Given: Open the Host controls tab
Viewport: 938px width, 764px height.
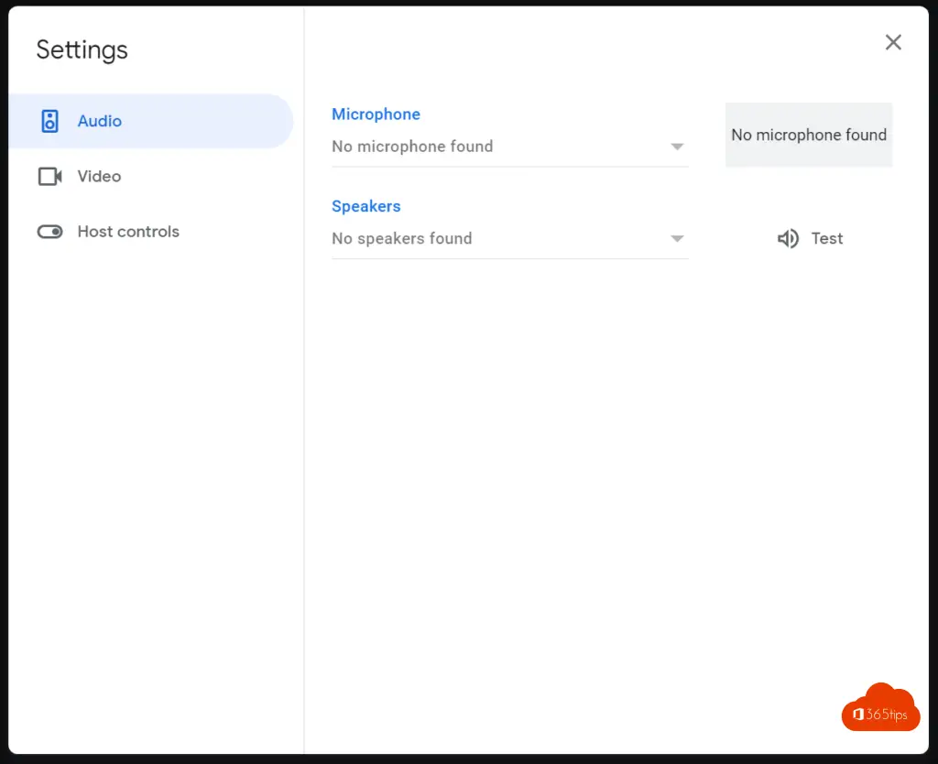Looking at the screenshot, I should (x=151, y=232).
